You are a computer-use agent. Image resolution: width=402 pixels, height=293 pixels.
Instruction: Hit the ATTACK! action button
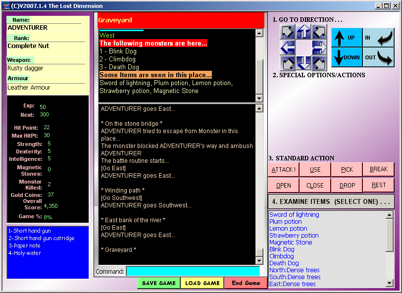pos(283,169)
